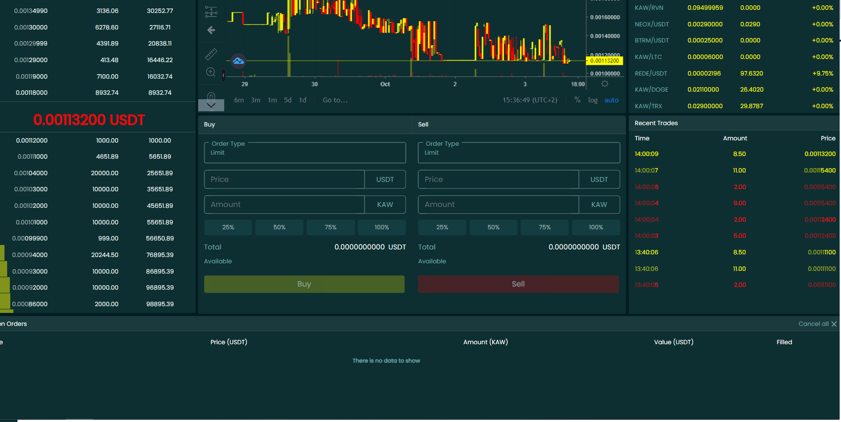Click the Cancel all X icon

coord(834,324)
